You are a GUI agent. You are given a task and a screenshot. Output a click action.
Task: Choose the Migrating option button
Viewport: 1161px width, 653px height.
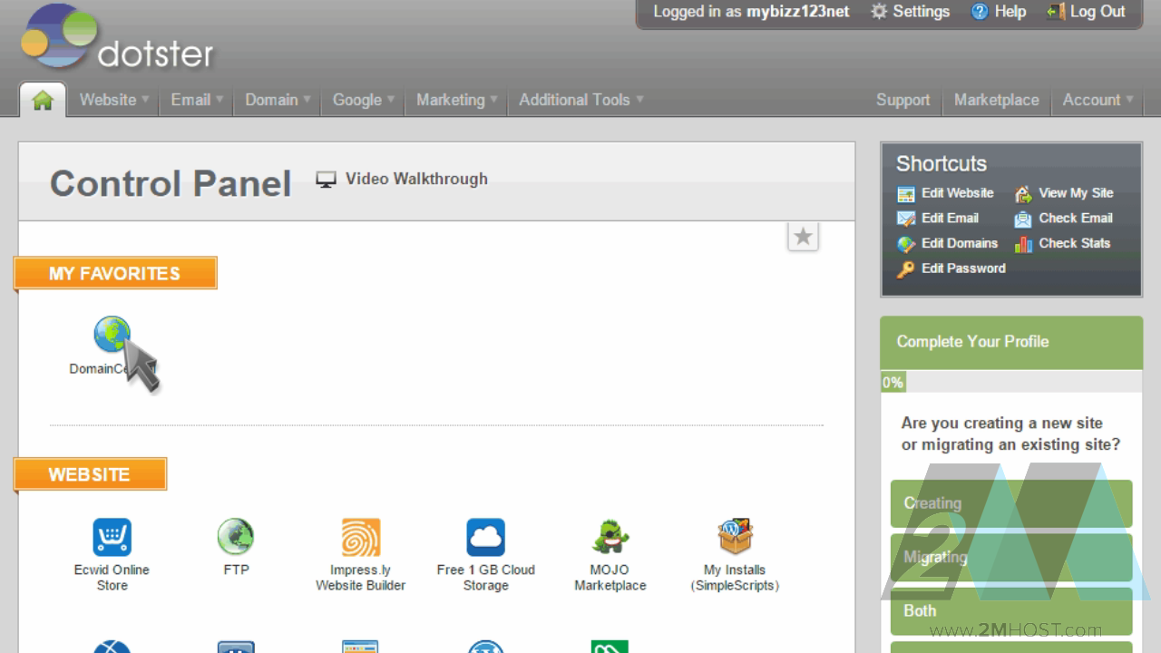(x=1011, y=557)
